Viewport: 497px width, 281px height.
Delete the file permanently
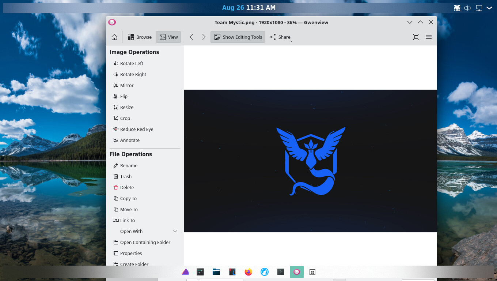124,187
